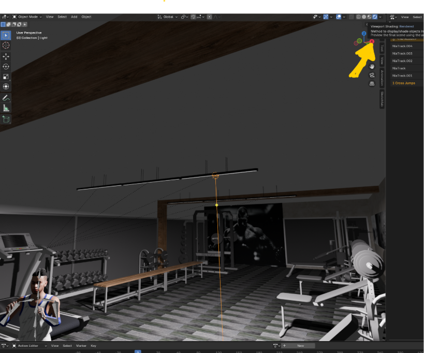Open the Object Mode dropdown
The height and width of the screenshot is (353, 424).
click(x=27, y=16)
